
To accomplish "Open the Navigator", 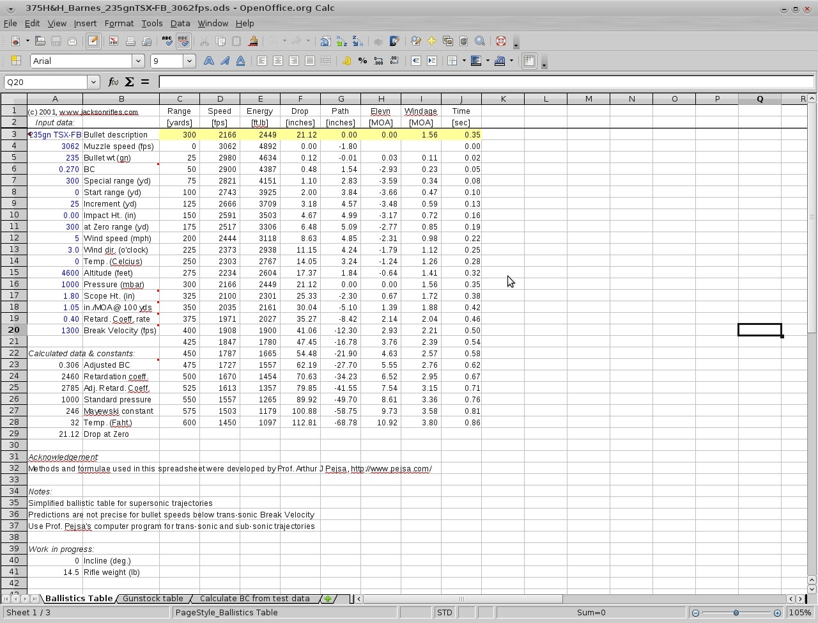I will pyautogui.click(x=431, y=41).
